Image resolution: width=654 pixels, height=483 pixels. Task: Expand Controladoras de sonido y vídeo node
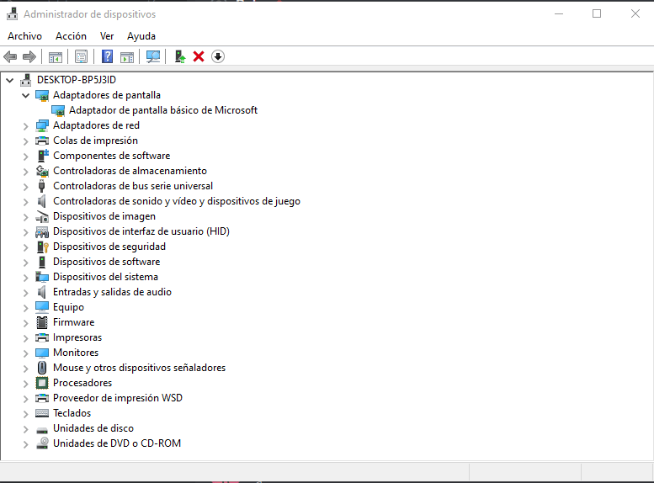pos(25,202)
